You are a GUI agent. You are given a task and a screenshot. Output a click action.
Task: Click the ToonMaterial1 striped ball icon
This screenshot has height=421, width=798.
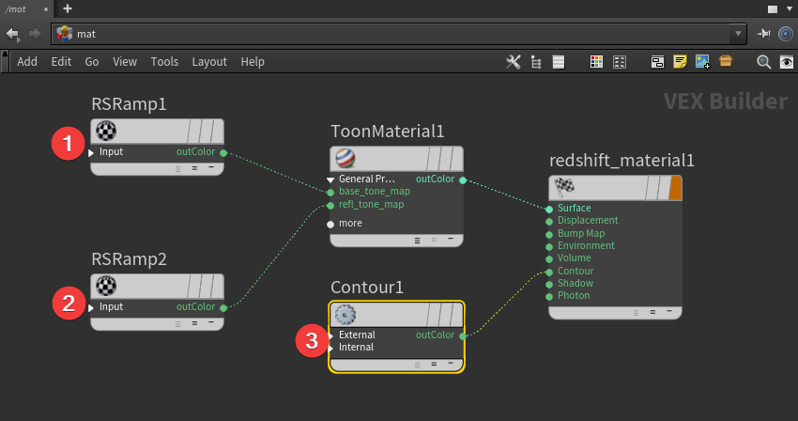[x=345, y=159]
